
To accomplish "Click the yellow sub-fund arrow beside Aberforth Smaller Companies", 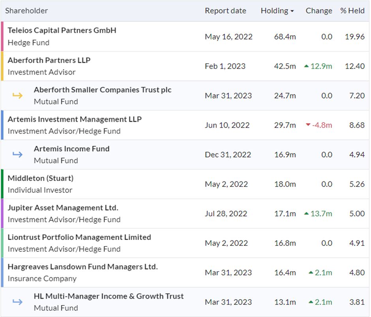I will [17, 96].
